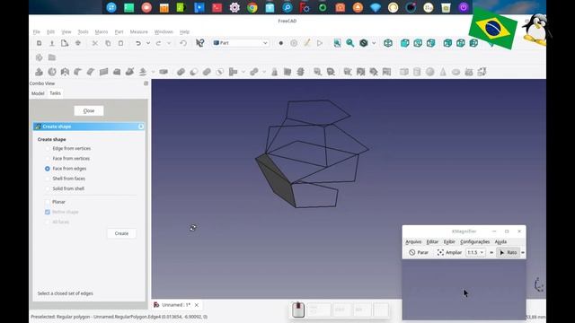The height and width of the screenshot is (323, 575).
Task: Click the Create button
Action: tap(121, 233)
